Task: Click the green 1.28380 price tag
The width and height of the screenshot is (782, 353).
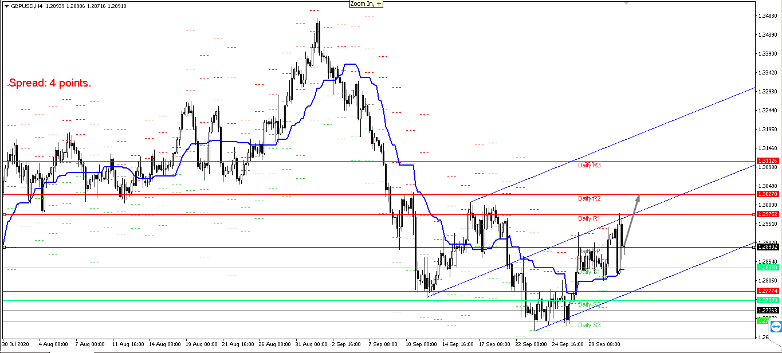Action: point(767,267)
